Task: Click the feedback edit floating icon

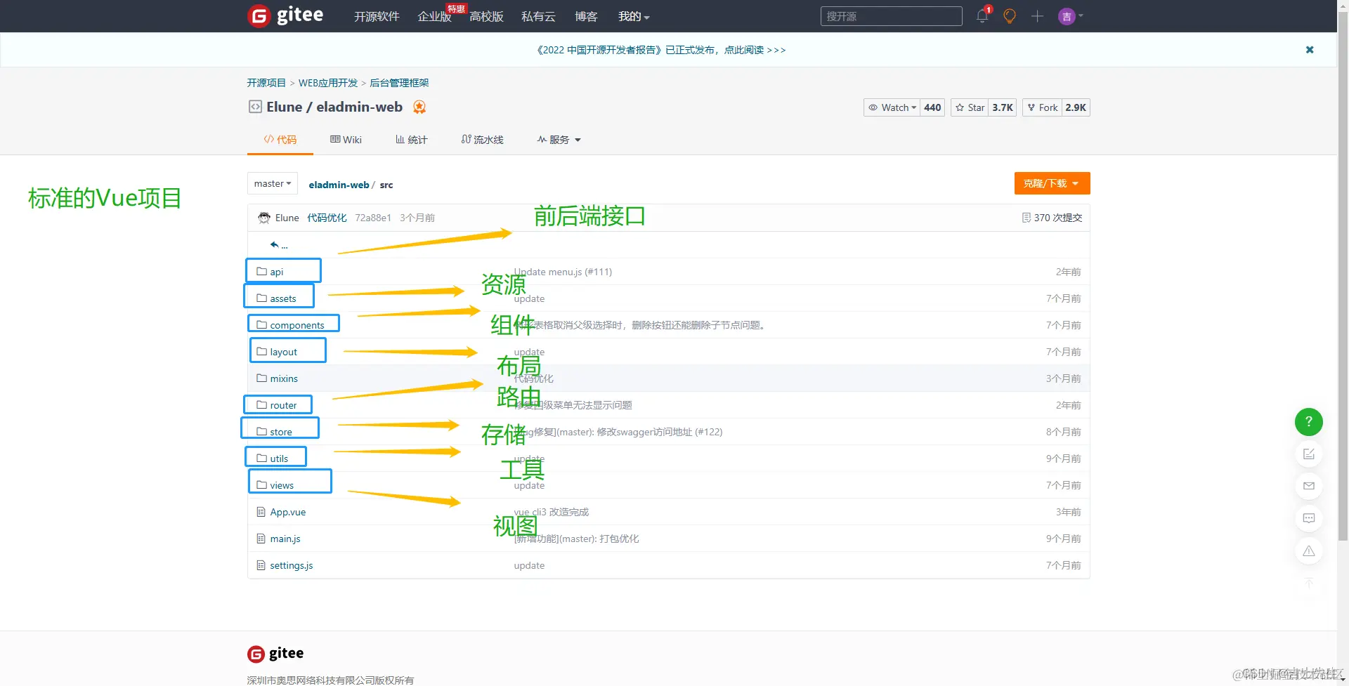Action: 1308,454
